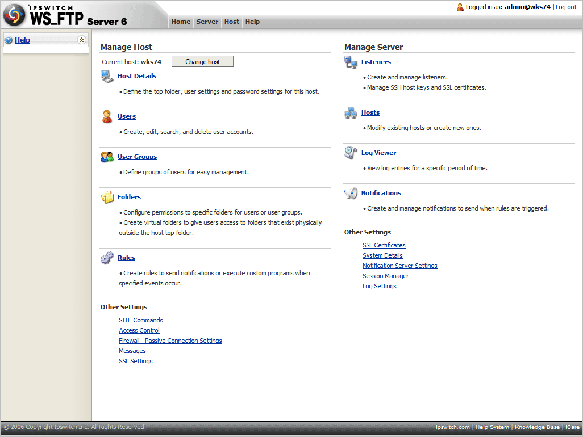Click the 'Manage Server' heading text
Image resolution: width=583 pixels, height=437 pixels.
click(373, 47)
